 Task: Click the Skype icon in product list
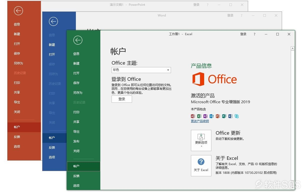[x=237, y=116]
